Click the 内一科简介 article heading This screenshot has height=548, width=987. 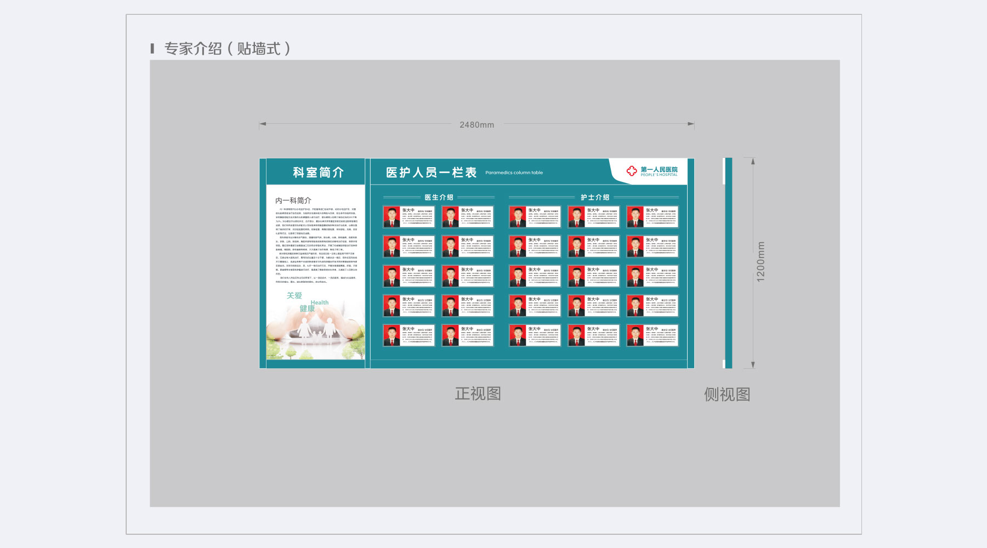coord(293,201)
